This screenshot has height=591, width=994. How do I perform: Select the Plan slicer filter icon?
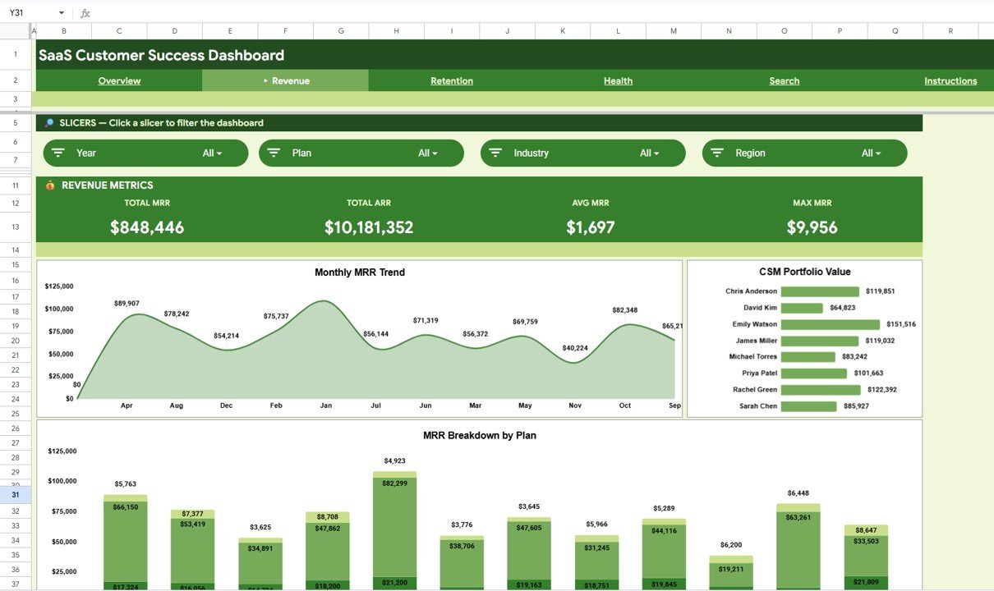click(x=274, y=153)
